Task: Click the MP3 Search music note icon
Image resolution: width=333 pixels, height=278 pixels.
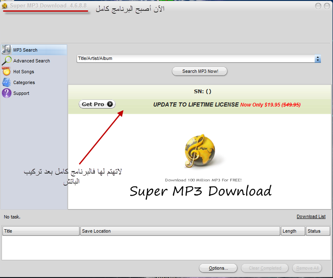Action: (x=6, y=50)
